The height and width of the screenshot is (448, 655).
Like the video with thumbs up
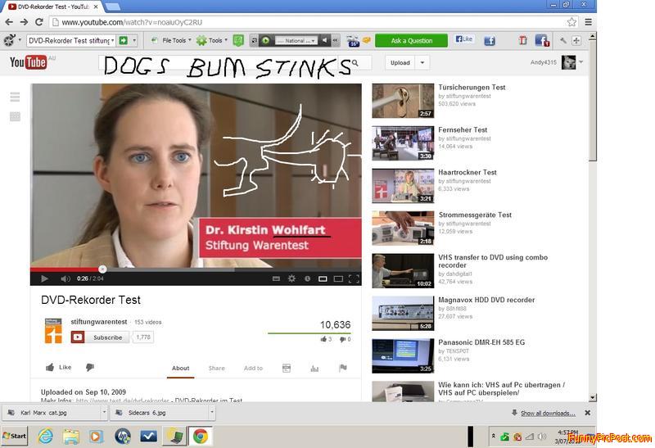pos(58,368)
